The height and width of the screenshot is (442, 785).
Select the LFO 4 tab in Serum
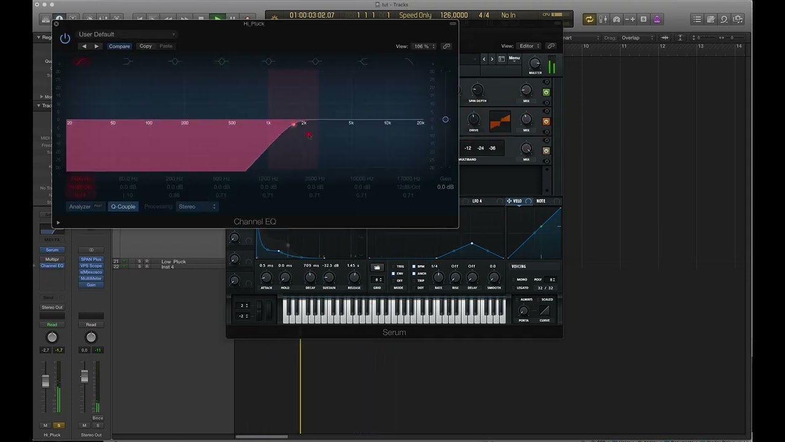[x=477, y=201]
